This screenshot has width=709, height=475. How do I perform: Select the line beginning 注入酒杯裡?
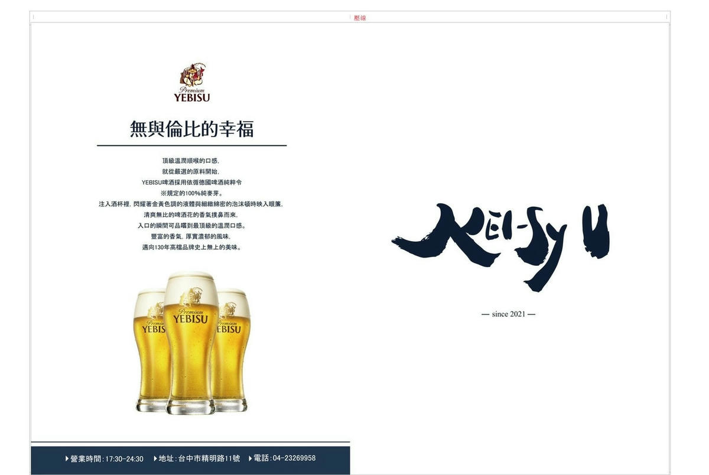point(191,204)
